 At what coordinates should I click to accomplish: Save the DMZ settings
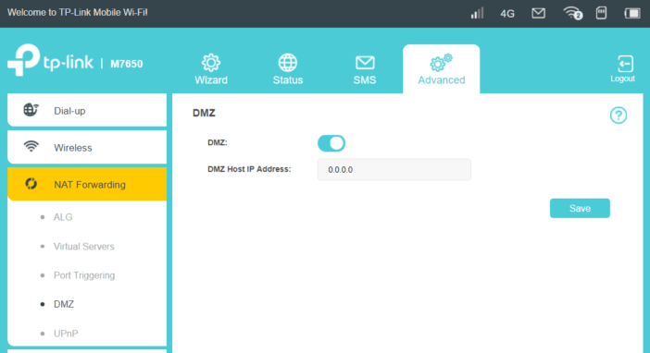(x=580, y=208)
